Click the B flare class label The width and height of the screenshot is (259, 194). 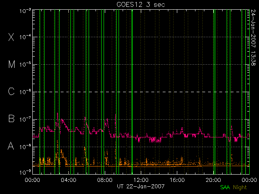point(11,118)
